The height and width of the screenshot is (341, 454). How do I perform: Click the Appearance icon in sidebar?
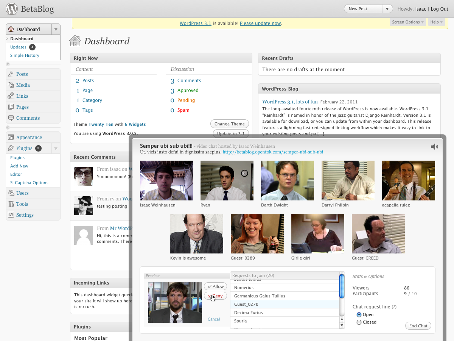[x=11, y=137]
